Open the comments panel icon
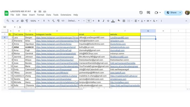The image size is (190, 107). (148, 13)
